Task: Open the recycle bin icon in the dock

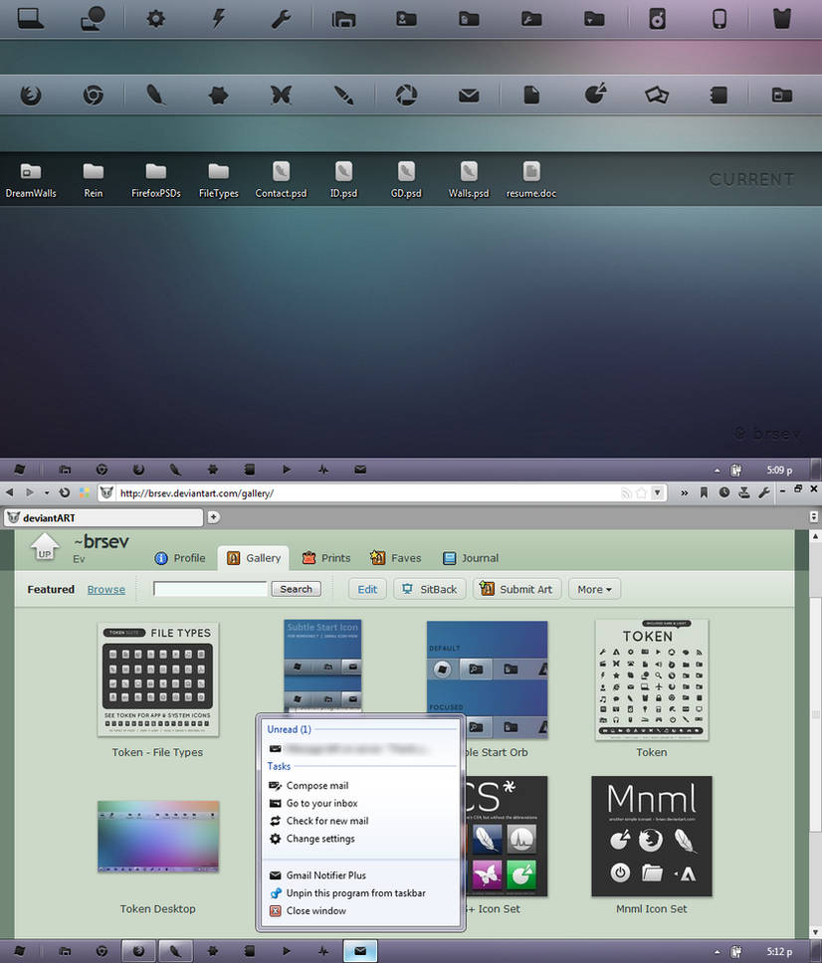Action: coord(782,19)
